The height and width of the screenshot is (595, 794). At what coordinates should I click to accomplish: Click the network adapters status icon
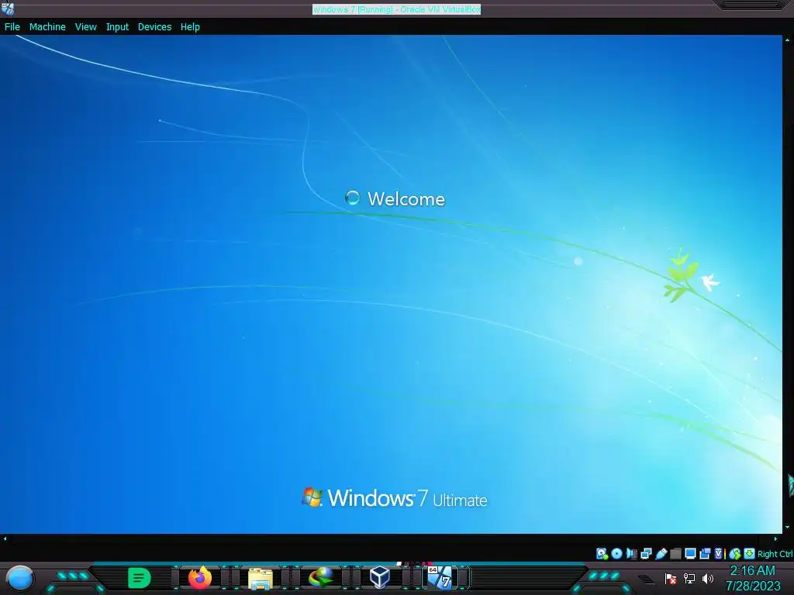pos(646,553)
